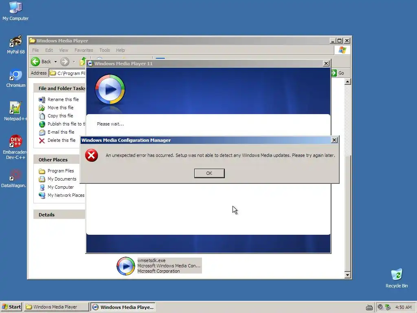The height and width of the screenshot is (313, 417).
Task: Open MyPal 68 desktop shortcut
Action: pyautogui.click(x=16, y=45)
